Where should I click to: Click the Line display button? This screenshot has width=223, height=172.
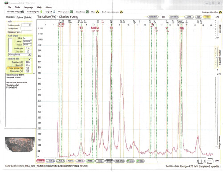189,17
